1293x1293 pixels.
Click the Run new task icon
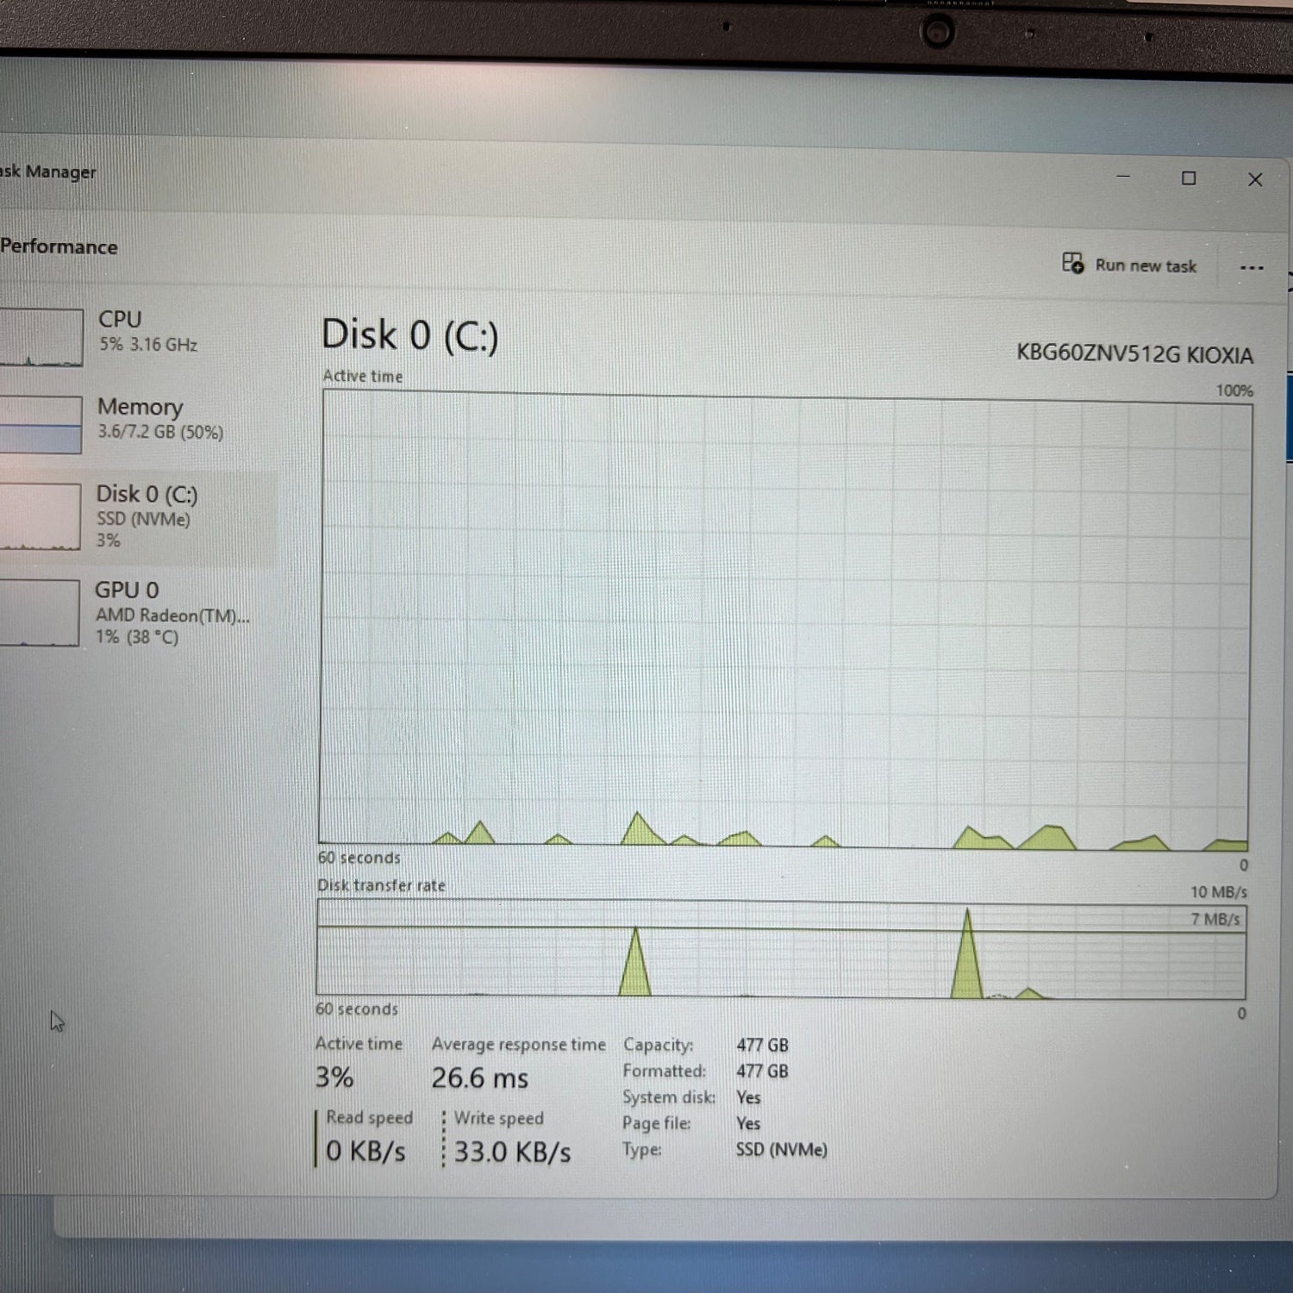coord(1072,263)
